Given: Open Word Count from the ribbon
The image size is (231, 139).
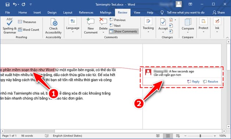Looking at the screenshot, I should [29, 30].
